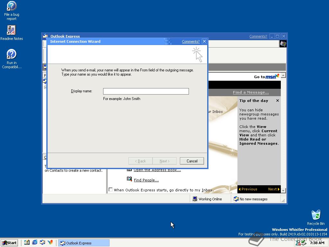Open the Address Book link
This screenshot has height=247, width=329.
coord(157,170)
